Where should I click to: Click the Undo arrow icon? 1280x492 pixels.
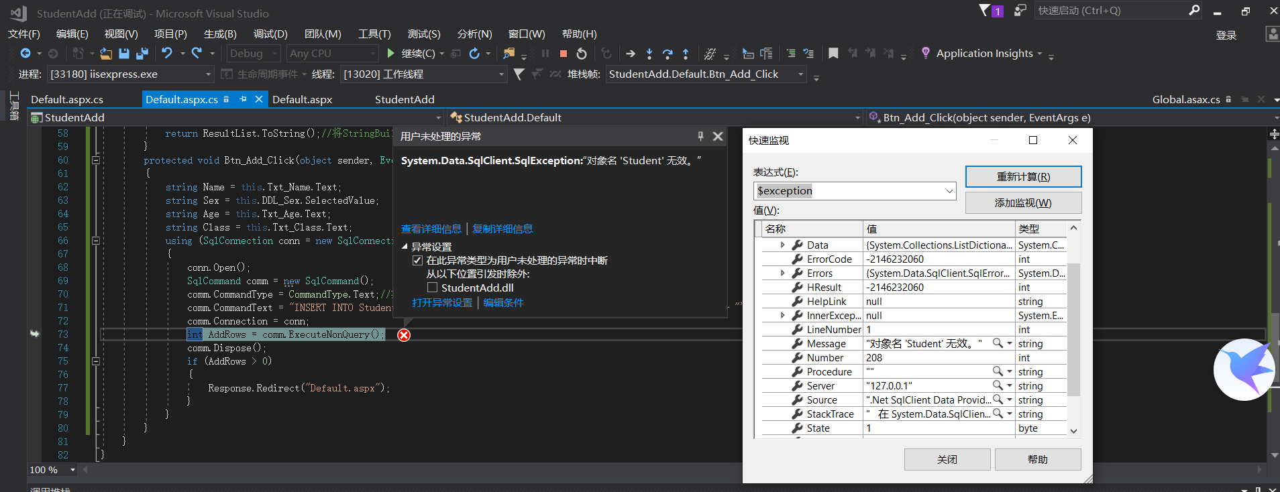click(167, 54)
